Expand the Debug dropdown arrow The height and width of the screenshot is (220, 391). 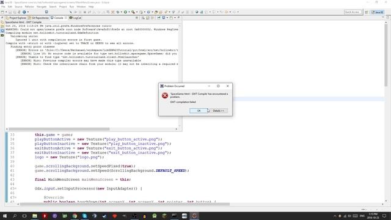point(122,12)
